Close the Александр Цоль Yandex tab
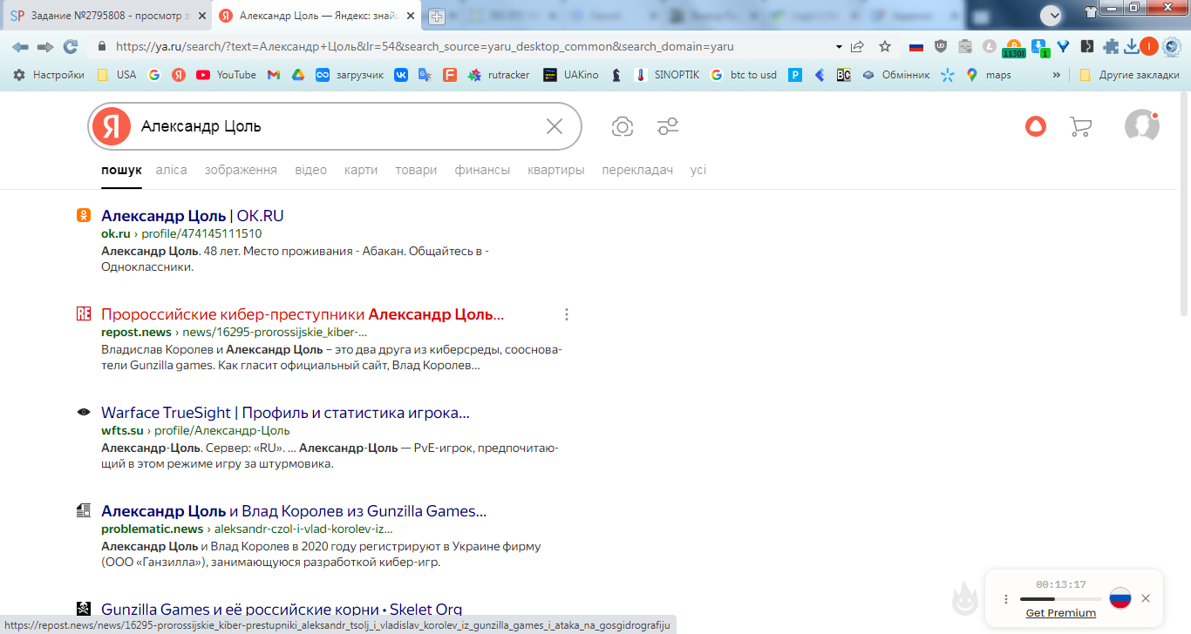Screen dimensions: 1191x634 (x=411, y=16)
